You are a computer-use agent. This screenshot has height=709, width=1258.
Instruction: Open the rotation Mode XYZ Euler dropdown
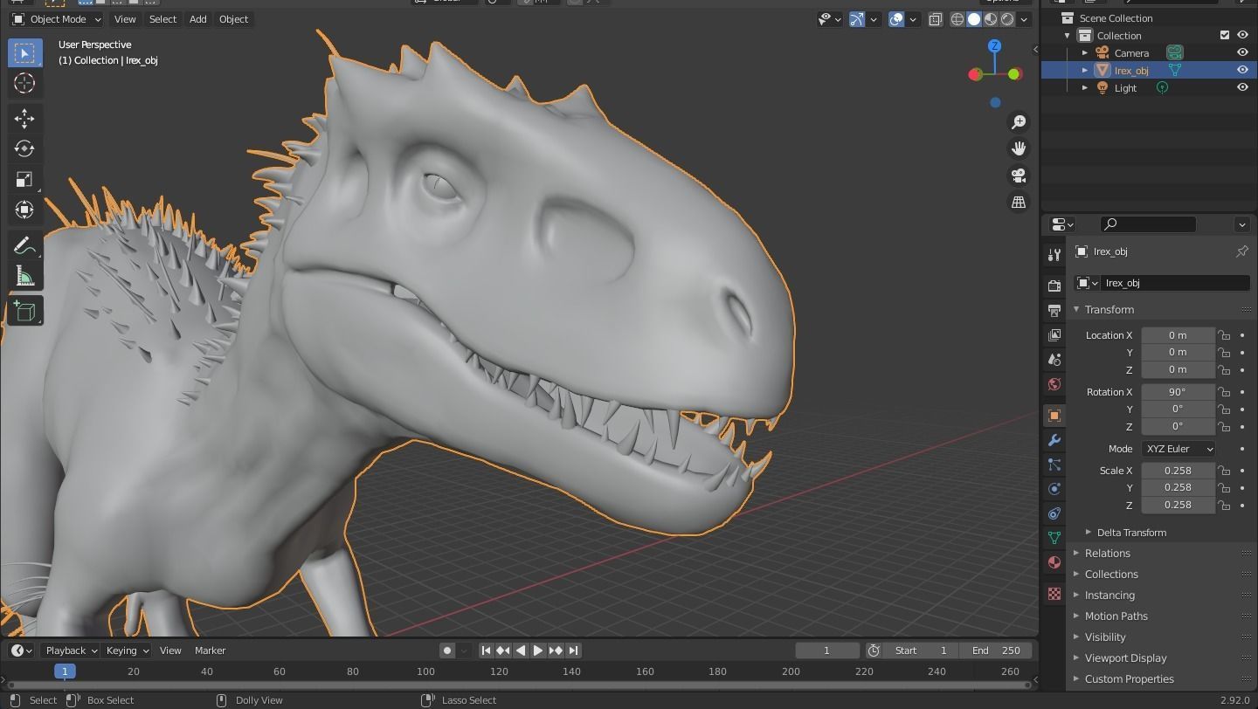[x=1178, y=449]
